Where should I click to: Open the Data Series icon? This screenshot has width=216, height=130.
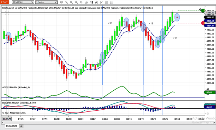tap(96, 2)
